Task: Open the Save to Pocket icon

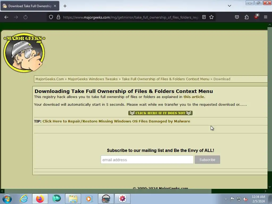Action: (x=237, y=17)
